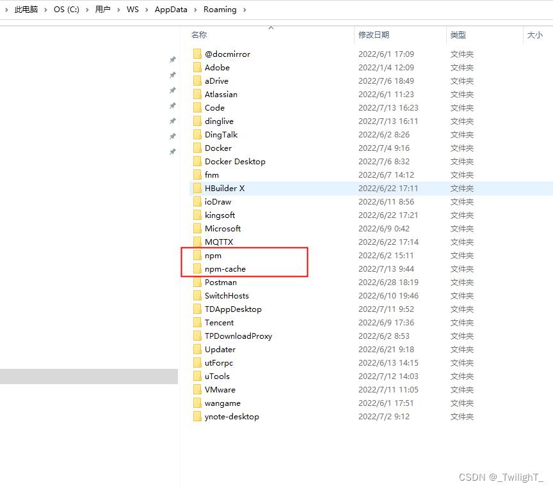The image size is (553, 489).
Task: Click the date 2022/7/2 9:12 of ynote-desktop
Action: 384,417
